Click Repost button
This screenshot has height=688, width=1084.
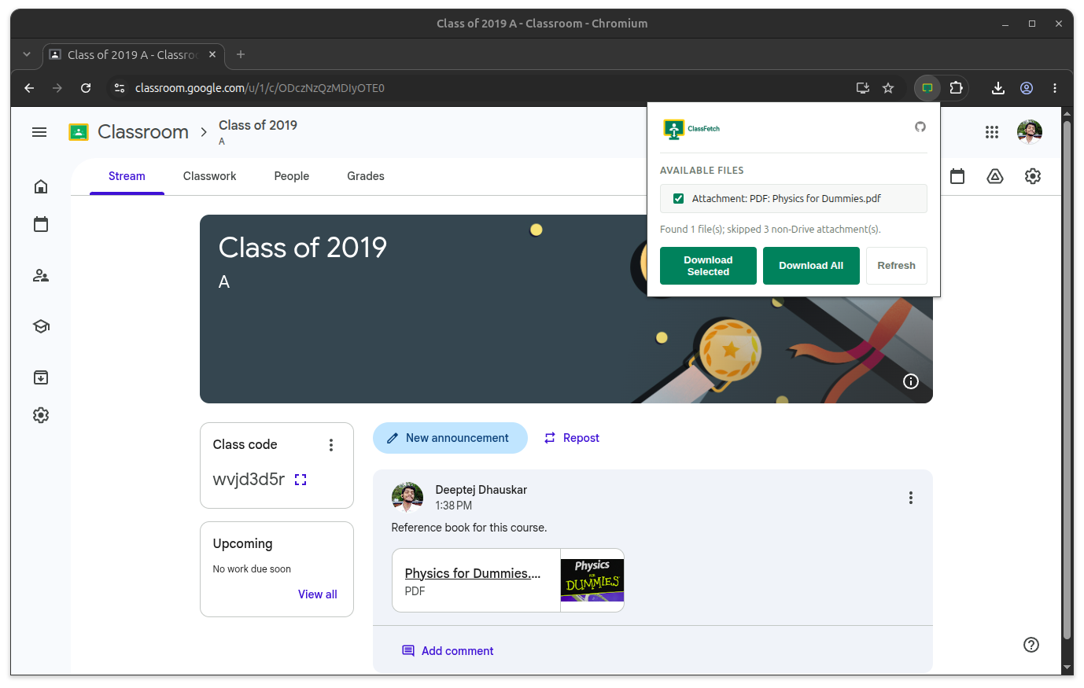(x=572, y=438)
